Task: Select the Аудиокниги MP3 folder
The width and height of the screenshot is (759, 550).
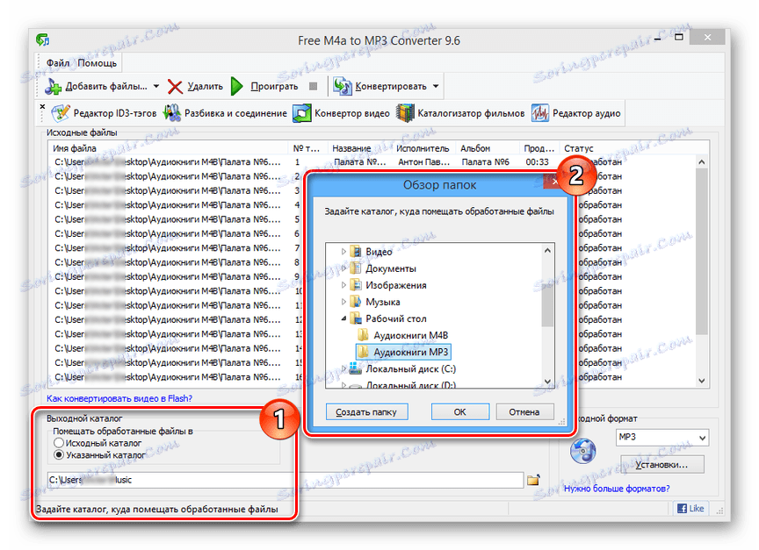Action: [x=403, y=352]
